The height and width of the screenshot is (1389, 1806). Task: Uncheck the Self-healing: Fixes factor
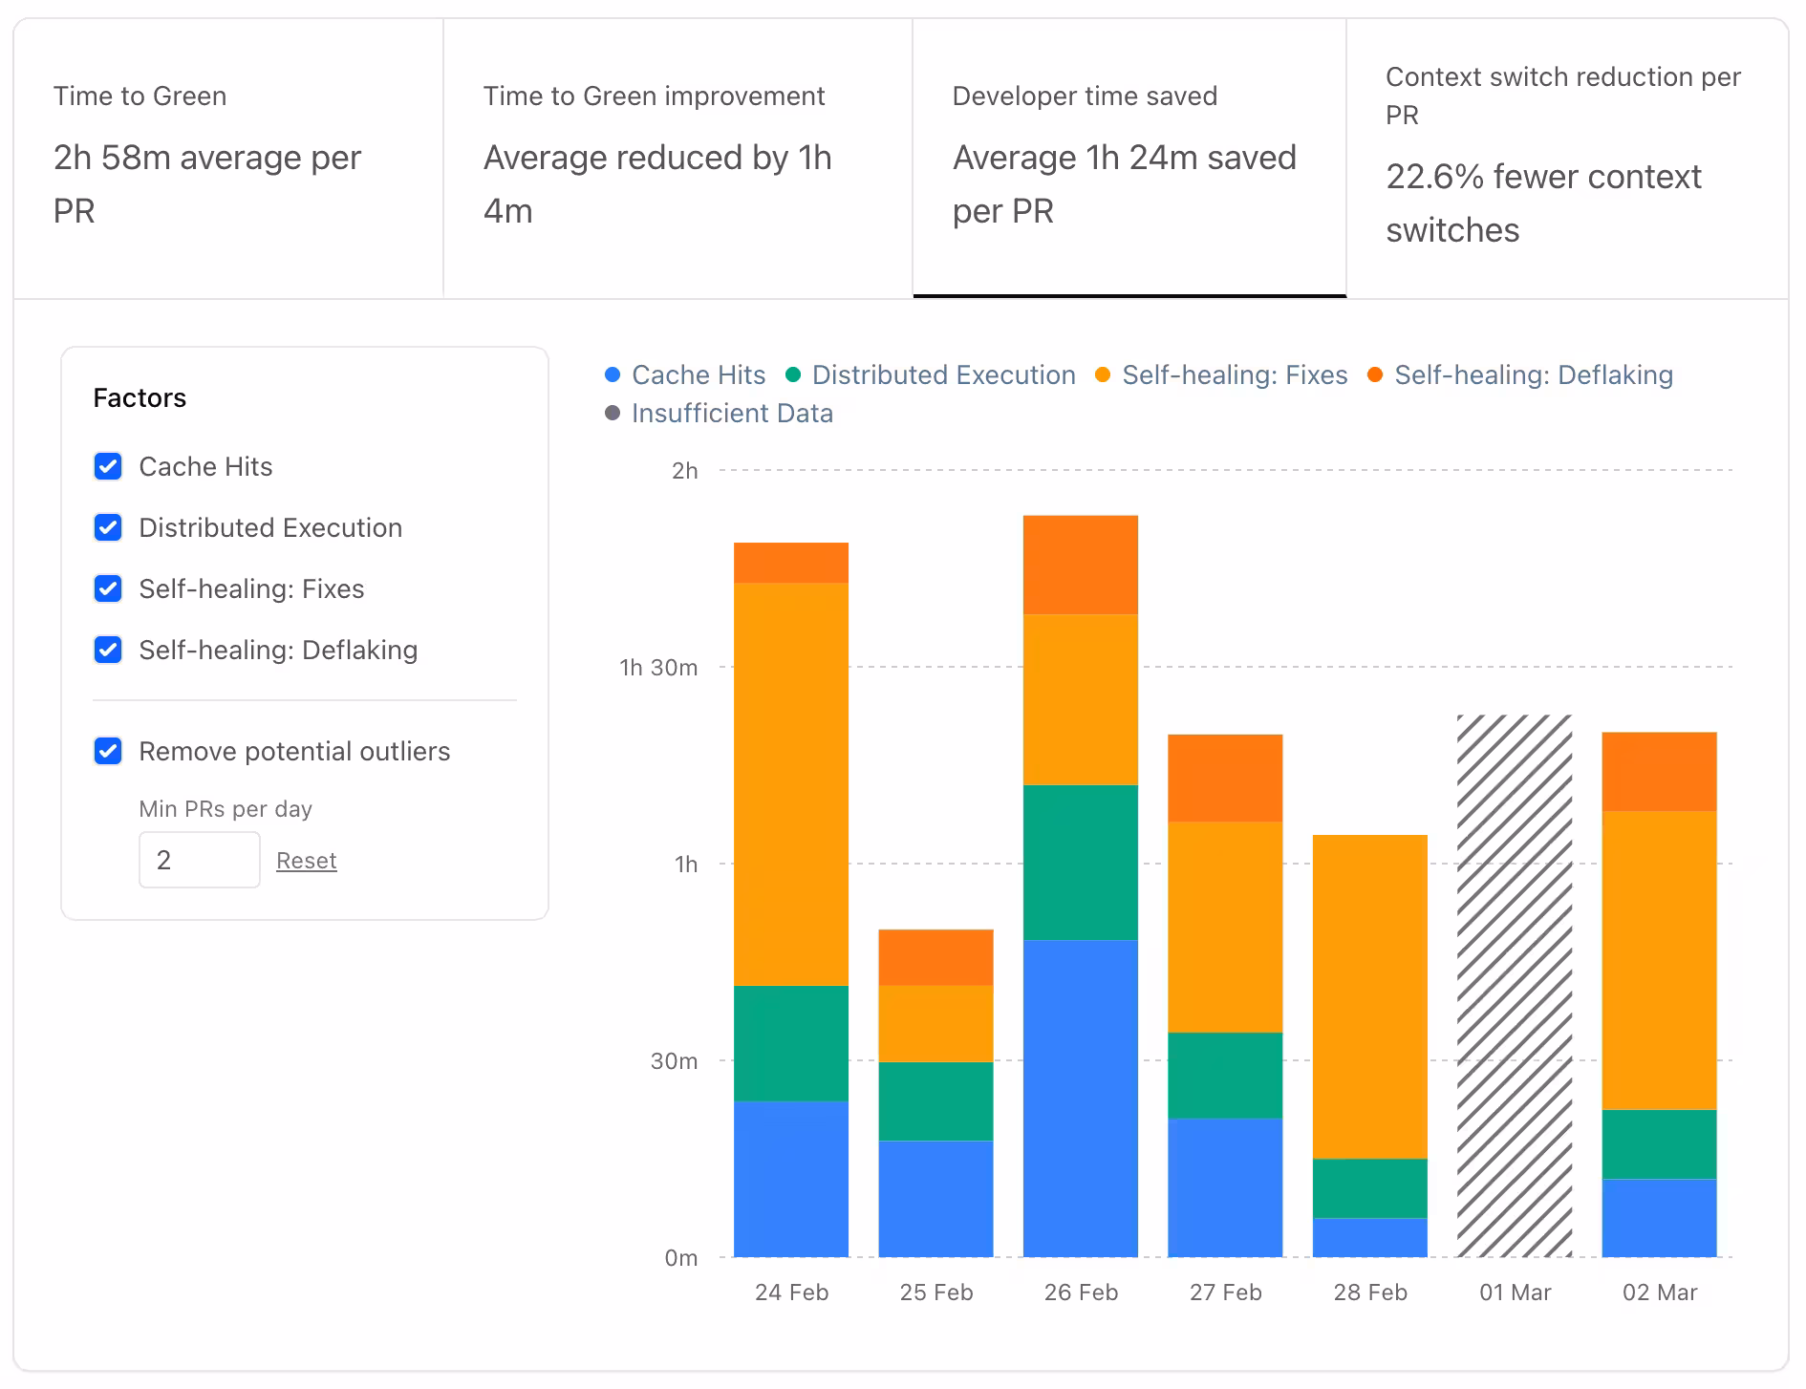(x=107, y=588)
